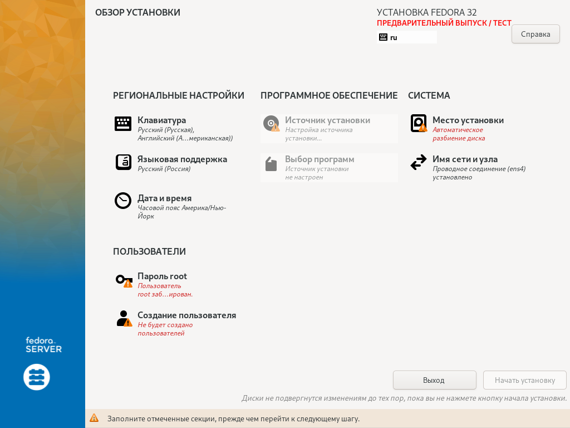Click the Начать установку button

pyautogui.click(x=524, y=380)
